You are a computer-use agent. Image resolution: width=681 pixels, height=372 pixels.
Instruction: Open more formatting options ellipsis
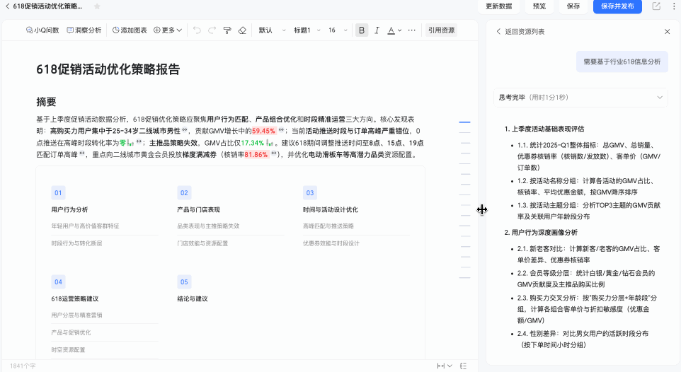[412, 30]
